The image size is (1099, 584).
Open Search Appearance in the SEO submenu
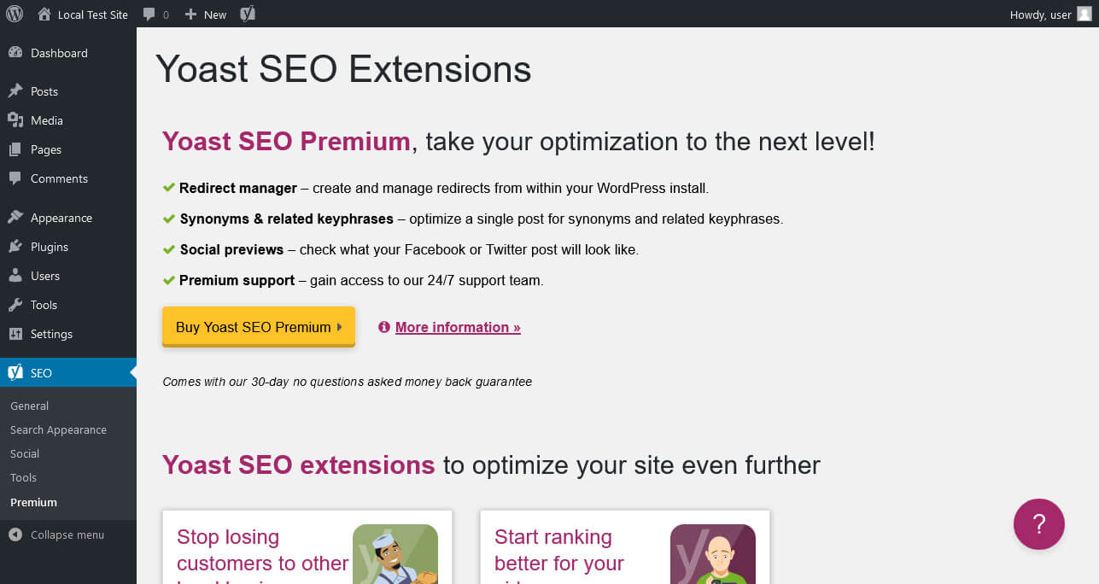pyautogui.click(x=58, y=429)
